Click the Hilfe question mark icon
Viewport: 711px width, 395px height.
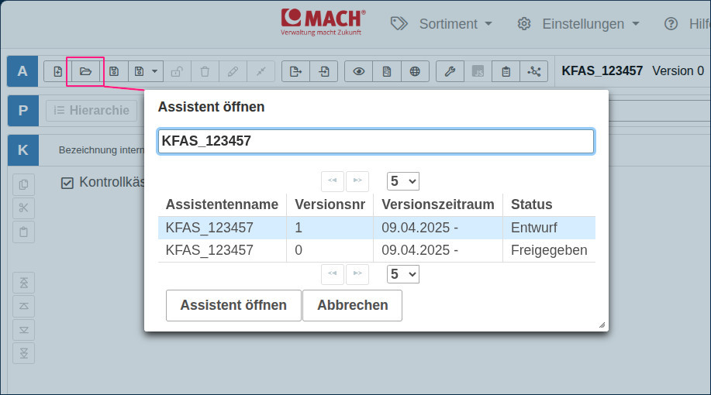click(671, 23)
